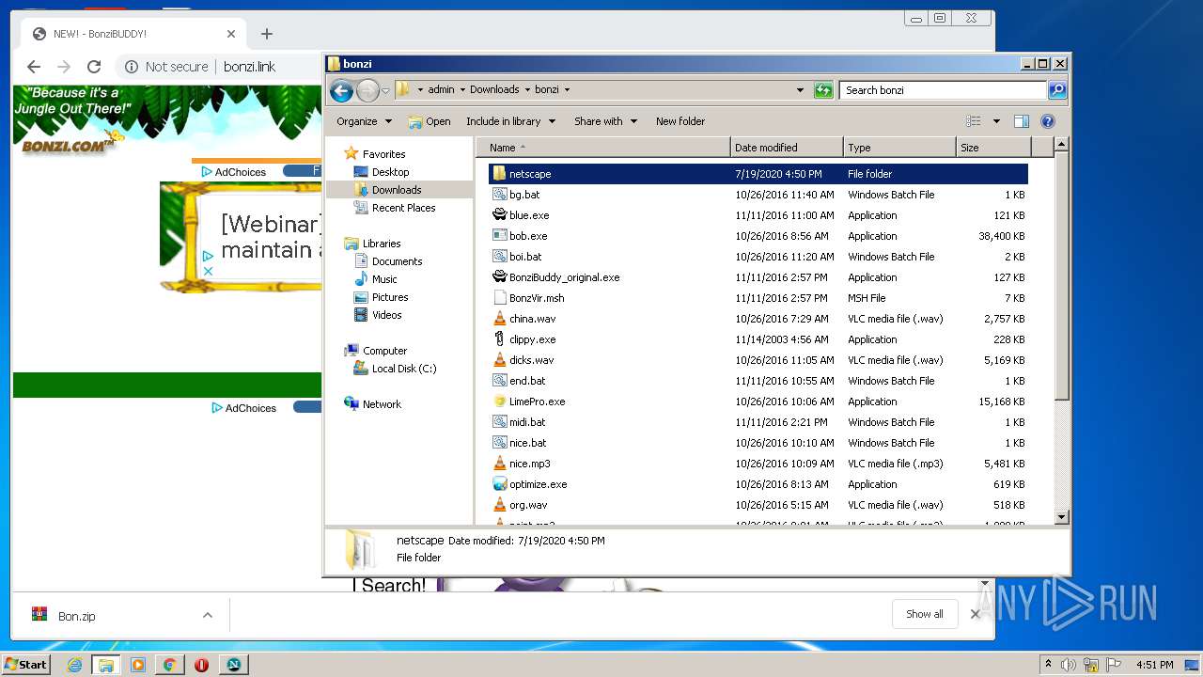Toggle the preview pane icon
The height and width of the screenshot is (677, 1203).
[x=1022, y=121]
